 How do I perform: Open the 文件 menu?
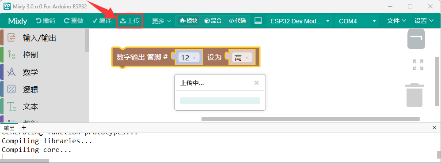396,21
